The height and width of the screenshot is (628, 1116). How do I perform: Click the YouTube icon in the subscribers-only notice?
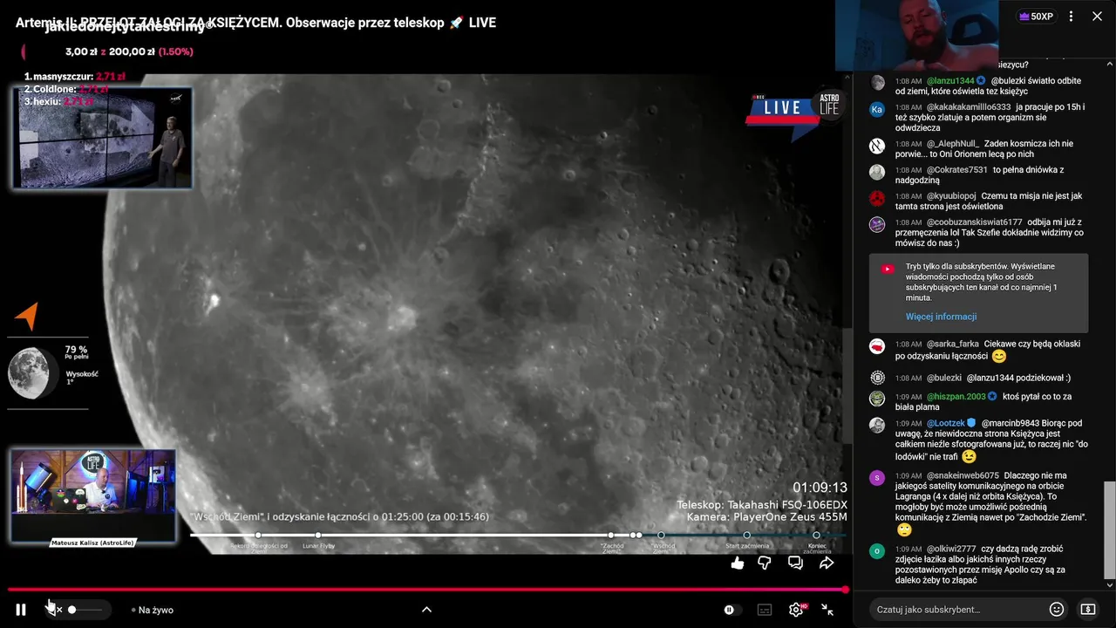pos(888,270)
